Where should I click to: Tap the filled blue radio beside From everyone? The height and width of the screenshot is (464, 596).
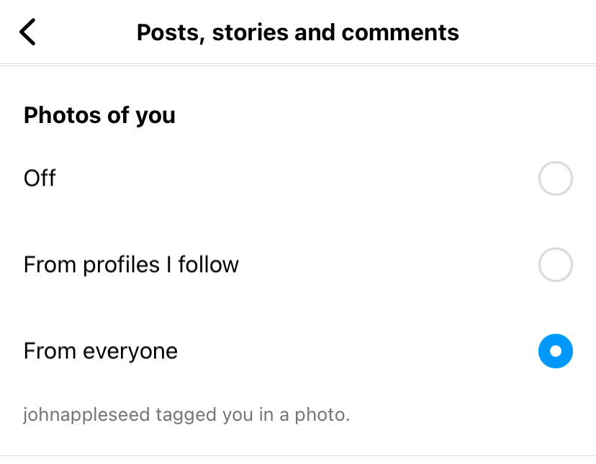coord(555,351)
